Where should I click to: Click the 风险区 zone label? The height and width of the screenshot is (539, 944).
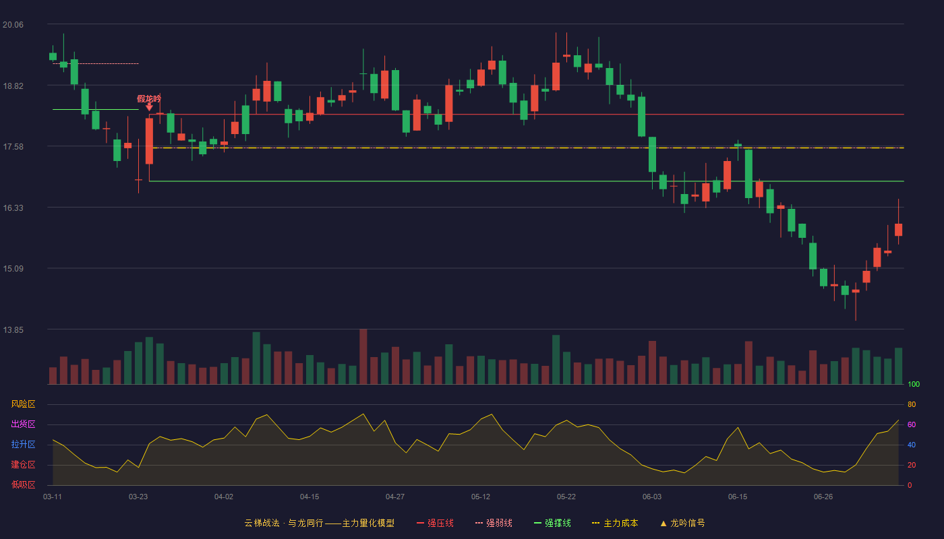[23, 404]
